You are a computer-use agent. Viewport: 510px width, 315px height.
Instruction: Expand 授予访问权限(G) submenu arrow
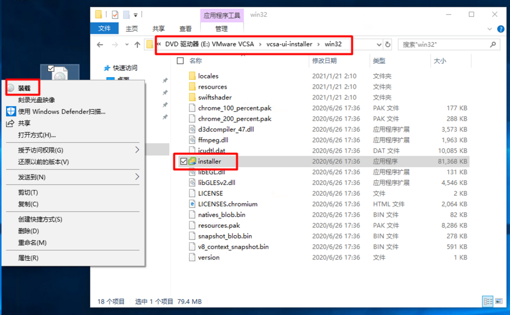click(137, 150)
